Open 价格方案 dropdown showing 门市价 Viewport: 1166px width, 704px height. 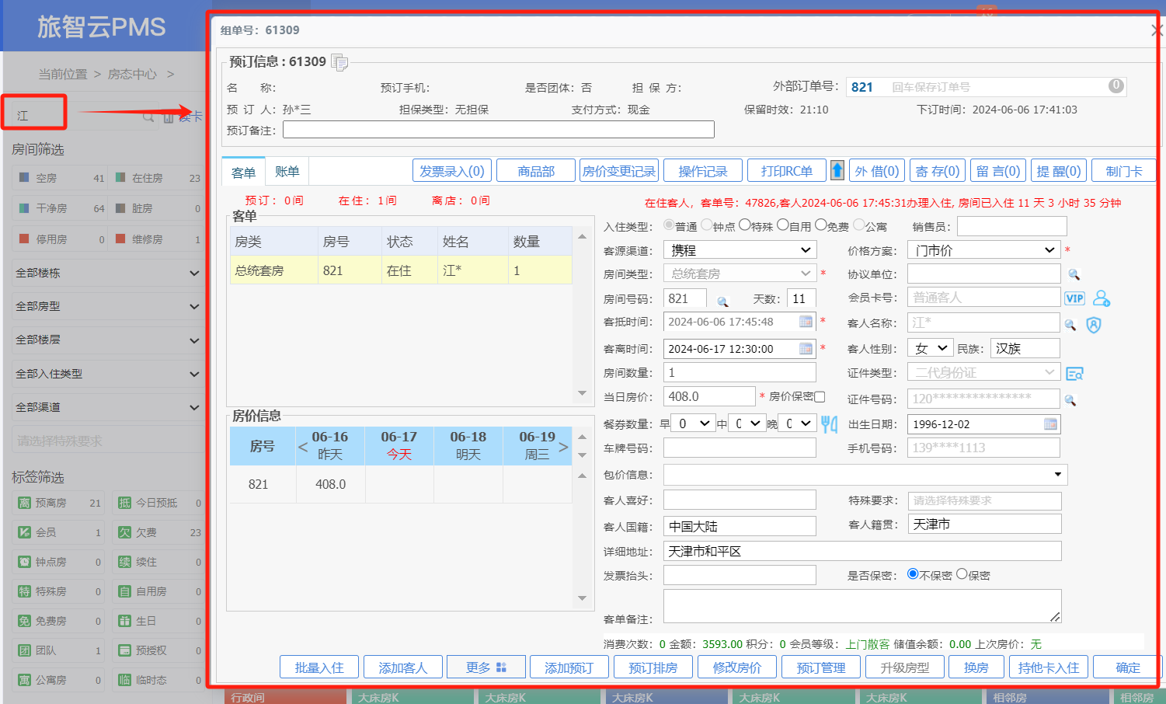(x=984, y=249)
